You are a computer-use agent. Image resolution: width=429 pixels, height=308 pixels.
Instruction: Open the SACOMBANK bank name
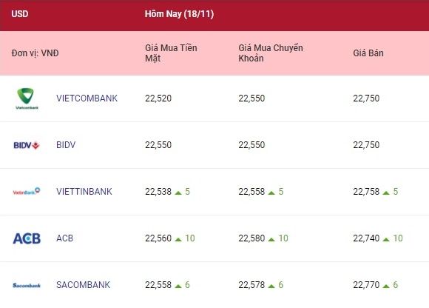83,285
